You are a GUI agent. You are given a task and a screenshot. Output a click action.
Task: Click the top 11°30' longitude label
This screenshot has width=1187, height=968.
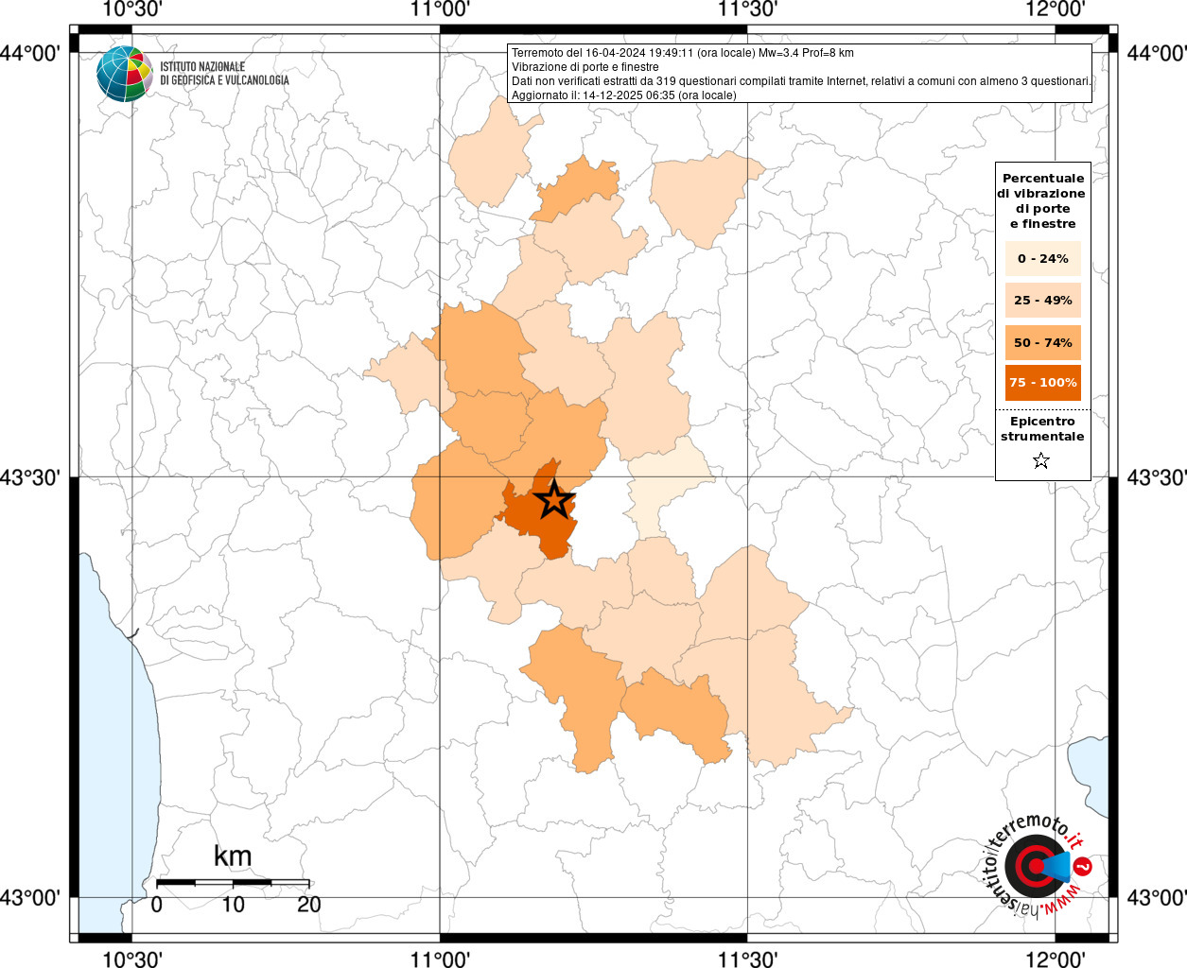click(x=748, y=9)
